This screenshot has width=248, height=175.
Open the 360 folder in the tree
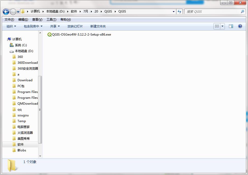20,57
